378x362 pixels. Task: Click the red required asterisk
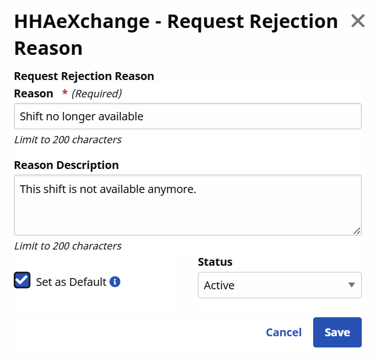[65, 93]
